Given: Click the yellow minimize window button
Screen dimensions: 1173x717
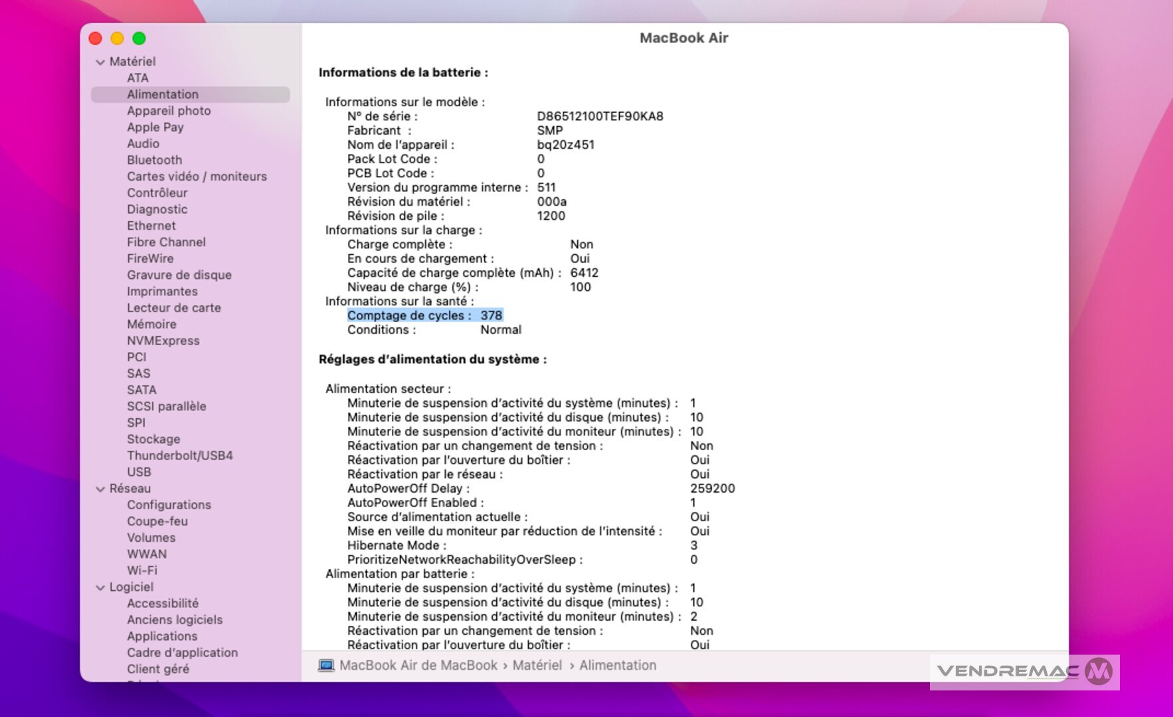Looking at the screenshot, I should pos(117,39).
